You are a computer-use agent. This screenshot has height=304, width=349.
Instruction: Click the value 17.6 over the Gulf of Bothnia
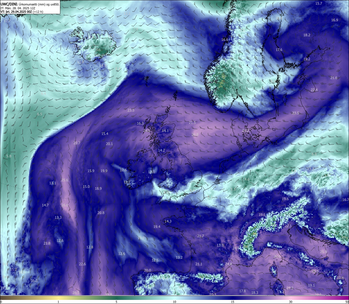point(279,50)
